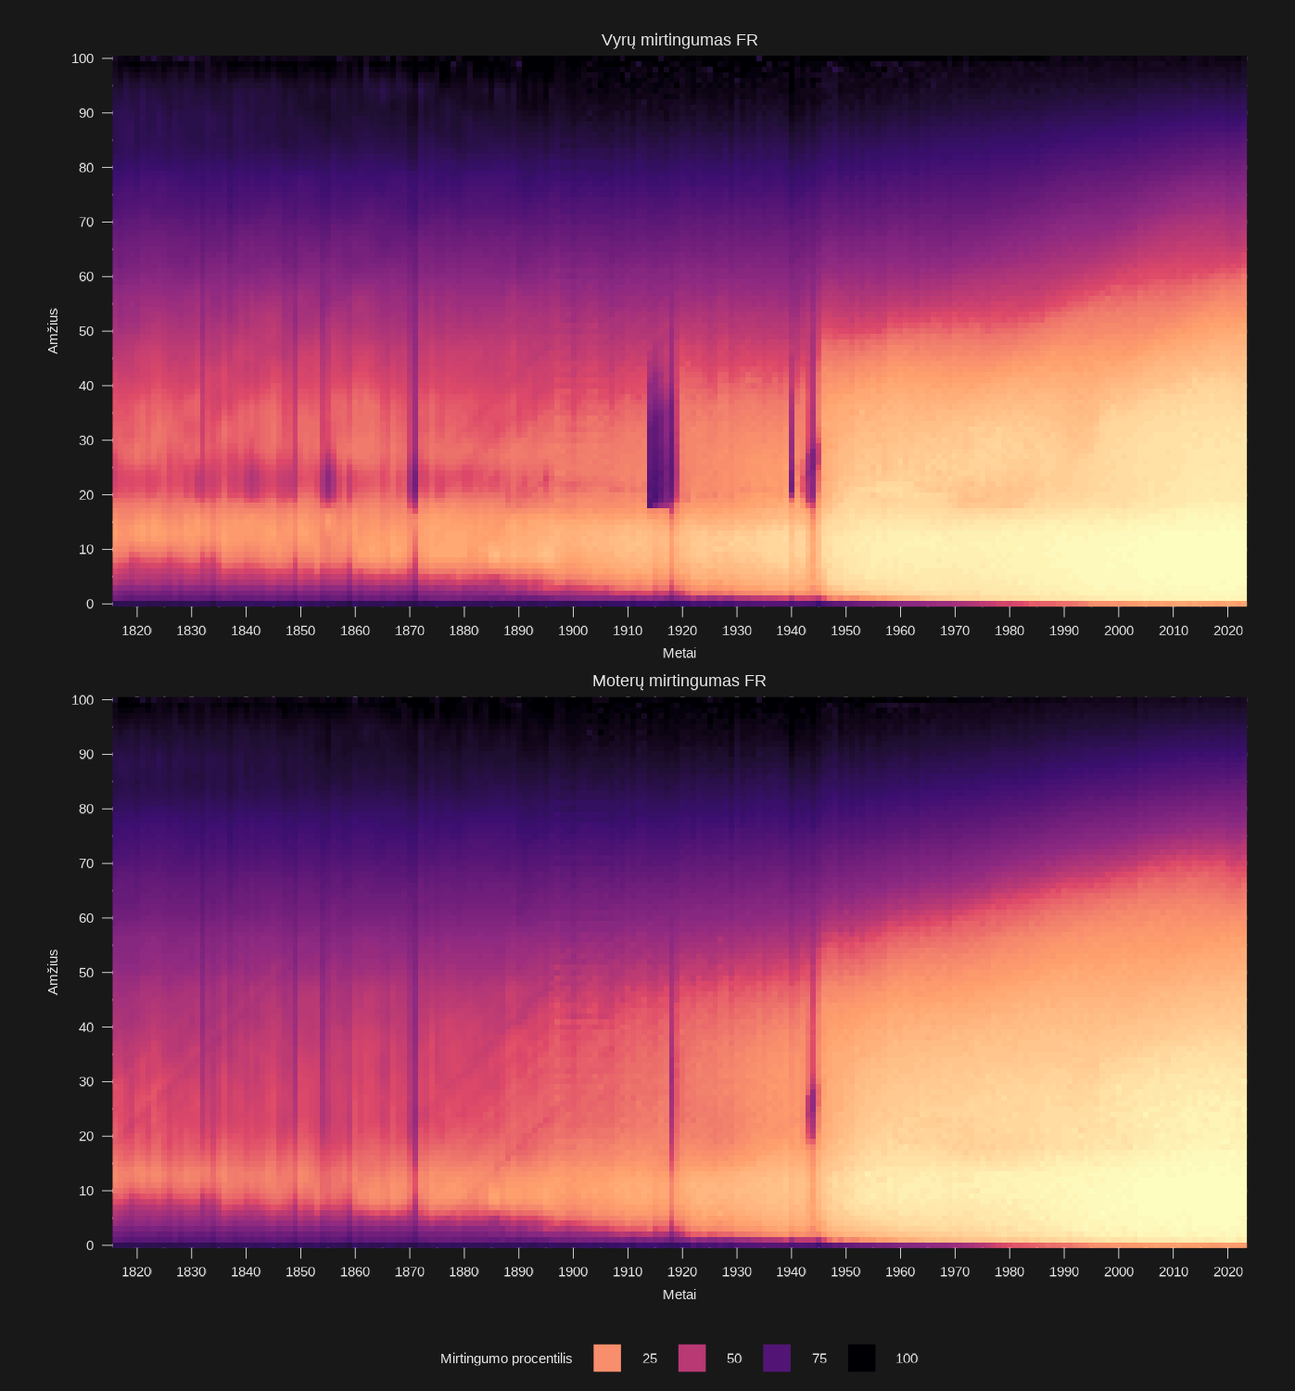Click the age 100 tick on male chart

(x=83, y=58)
